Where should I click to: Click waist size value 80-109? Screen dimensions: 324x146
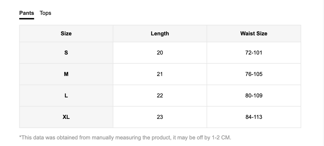coord(254,96)
